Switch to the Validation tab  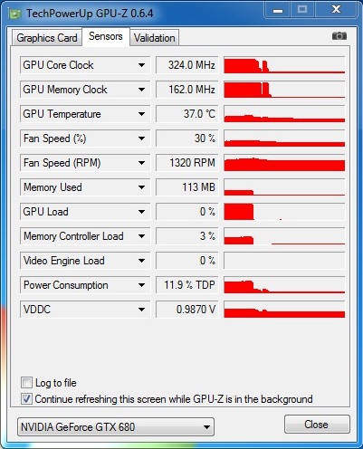point(155,38)
